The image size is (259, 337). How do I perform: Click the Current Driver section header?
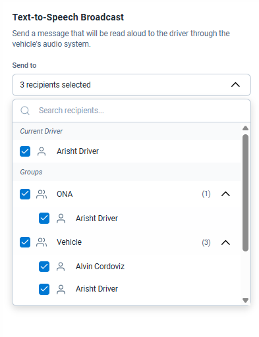[x=42, y=131]
